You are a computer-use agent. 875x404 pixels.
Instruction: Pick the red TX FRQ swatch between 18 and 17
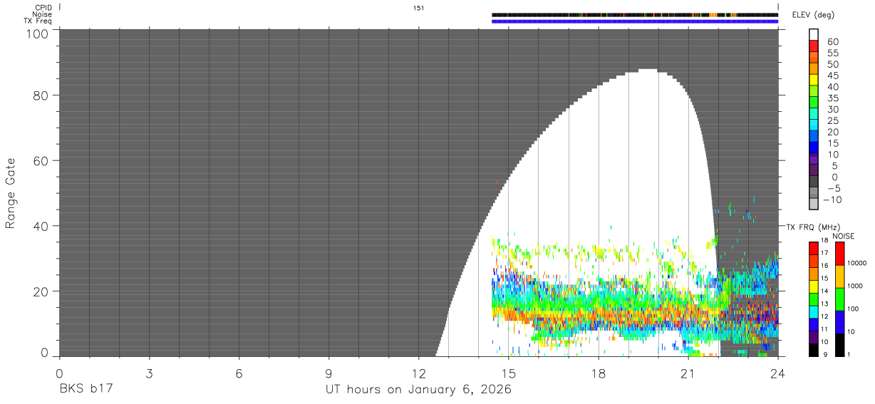click(x=814, y=247)
